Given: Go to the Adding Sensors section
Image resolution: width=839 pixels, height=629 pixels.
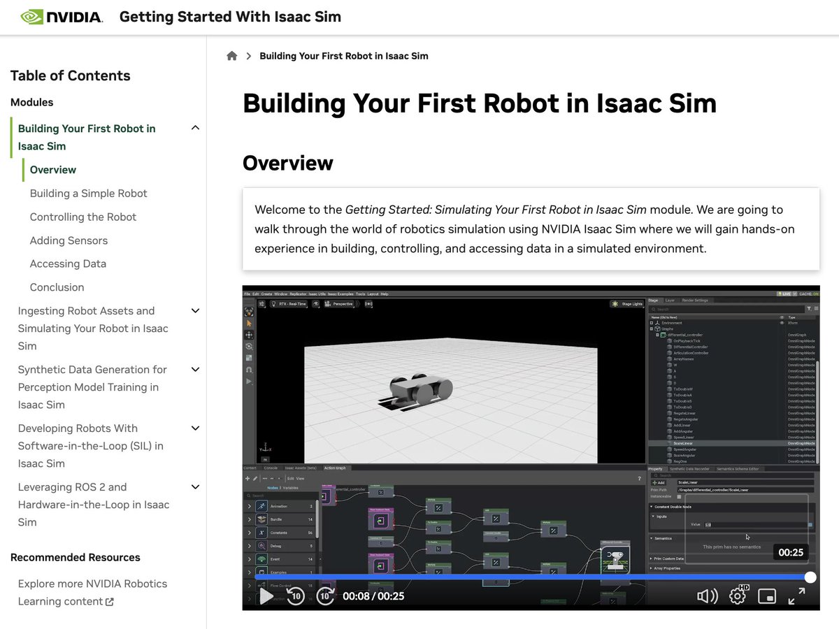Looking at the screenshot, I should pyautogui.click(x=69, y=240).
